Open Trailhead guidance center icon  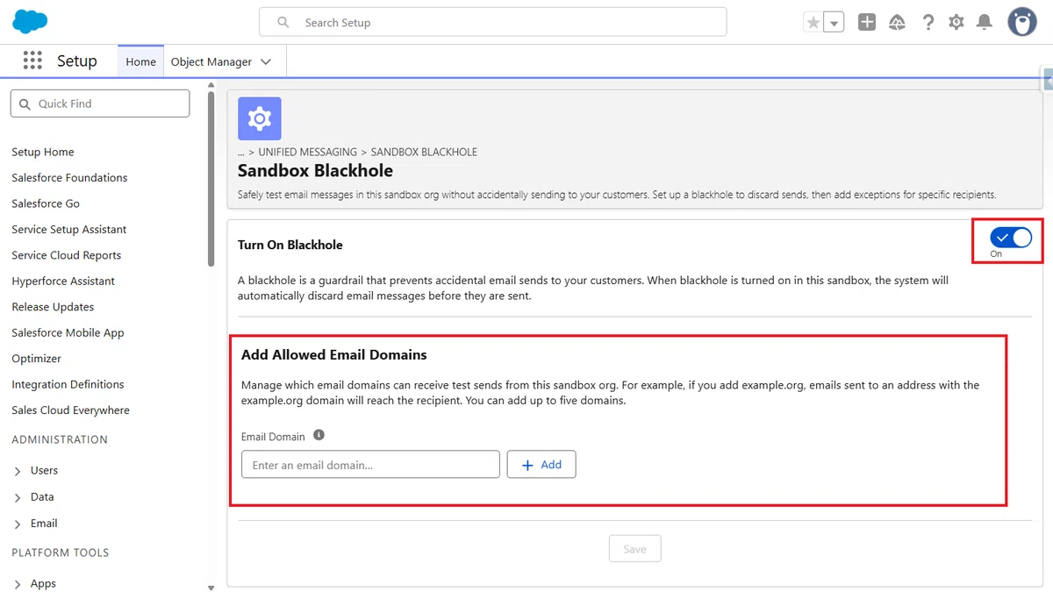897,23
